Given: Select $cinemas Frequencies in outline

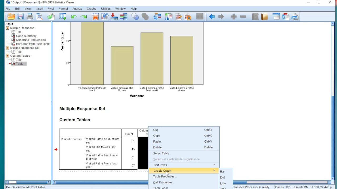Looking at the screenshot, I should point(31,40).
